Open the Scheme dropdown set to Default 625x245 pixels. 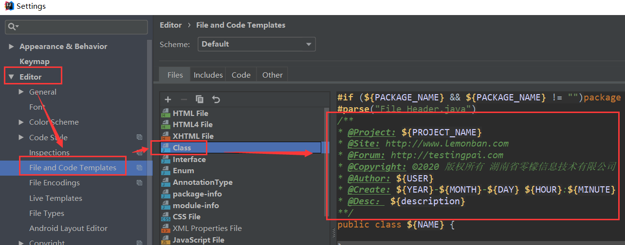click(257, 44)
